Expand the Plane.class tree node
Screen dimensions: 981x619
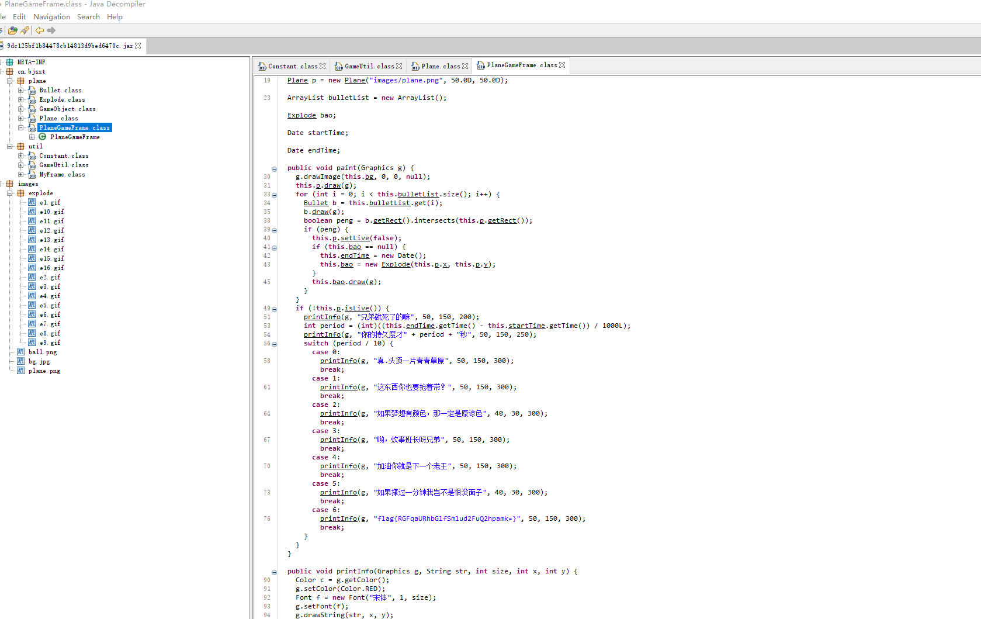pyautogui.click(x=21, y=119)
